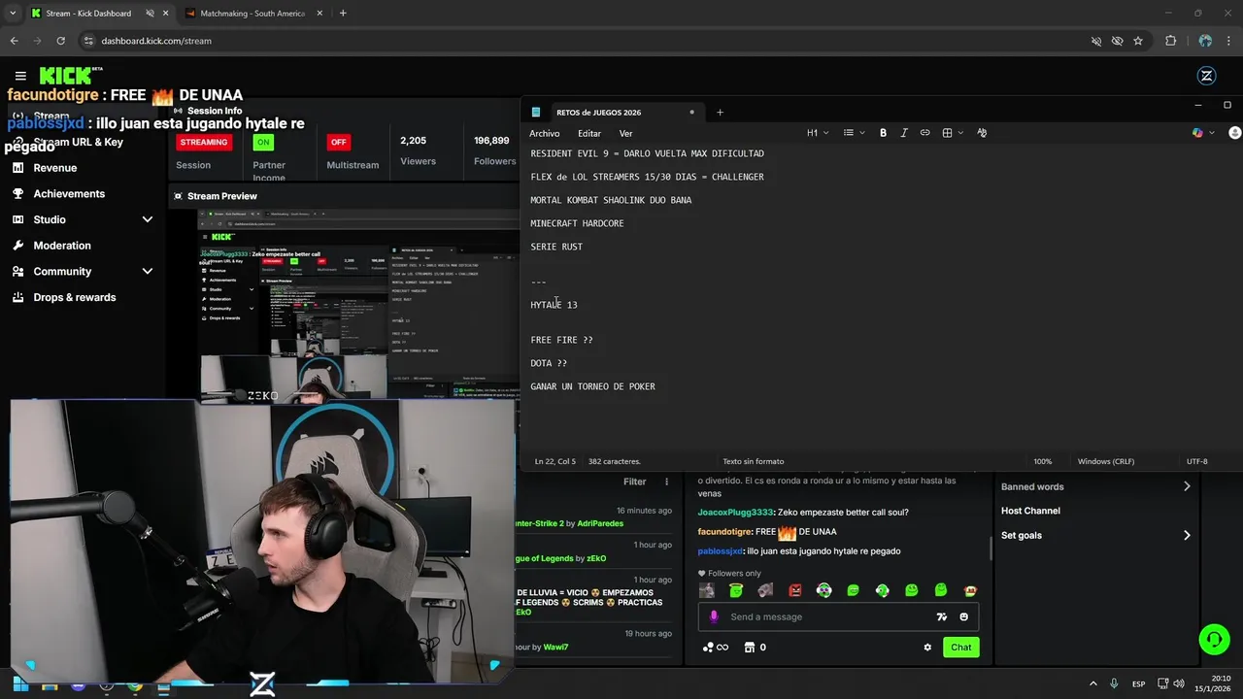Click the 100% zoom status in Notepad
Image resolution: width=1243 pixels, height=699 pixels.
(x=1042, y=461)
